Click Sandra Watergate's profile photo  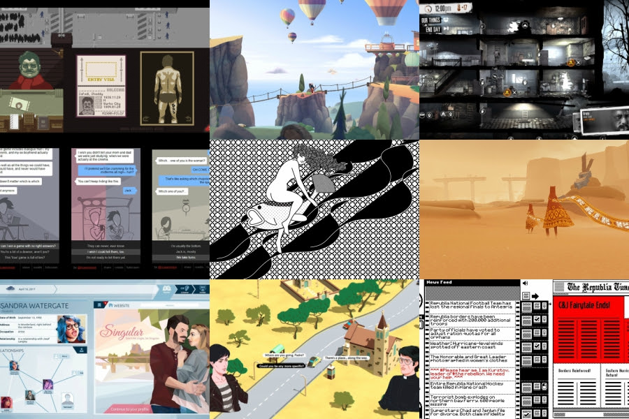[x=71, y=329]
